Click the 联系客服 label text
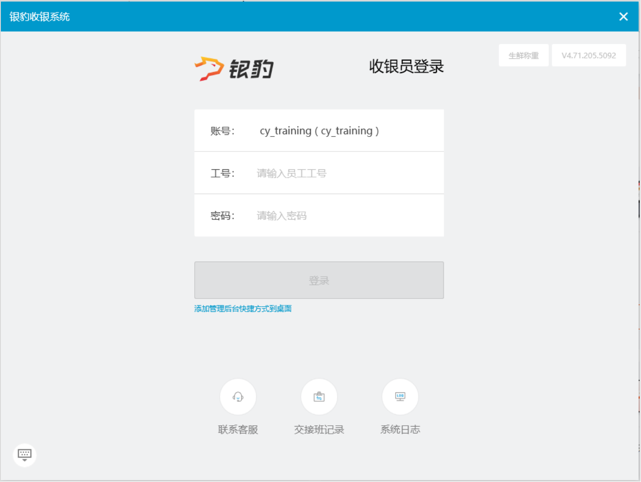The height and width of the screenshot is (482, 641). pyautogui.click(x=238, y=430)
